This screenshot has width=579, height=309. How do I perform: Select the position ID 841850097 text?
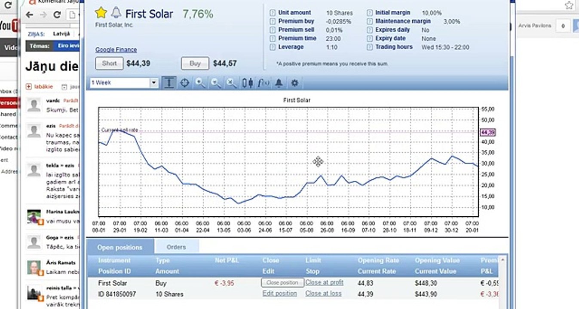click(x=117, y=294)
